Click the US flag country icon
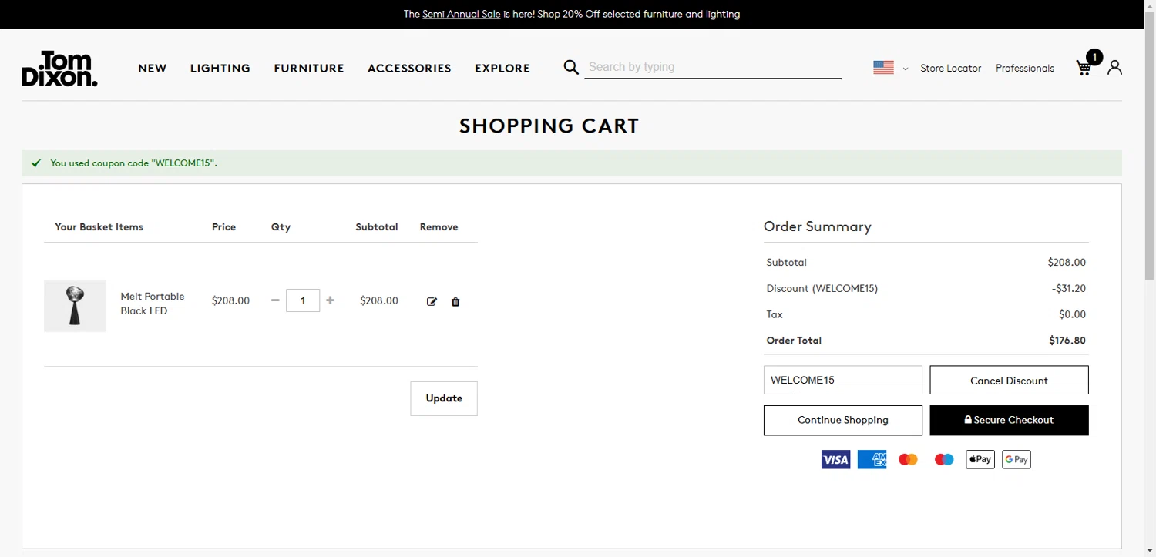This screenshot has height=557, width=1156. tap(883, 68)
